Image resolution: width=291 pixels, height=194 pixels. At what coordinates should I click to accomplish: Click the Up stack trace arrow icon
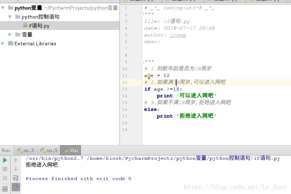tap(16, 160)
